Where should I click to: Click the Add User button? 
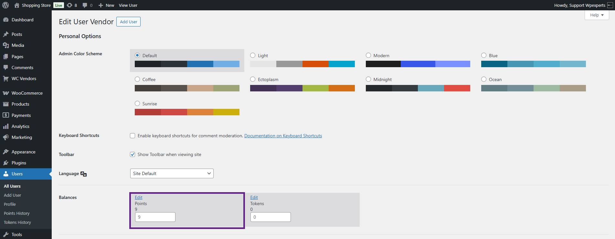(128, 22)
